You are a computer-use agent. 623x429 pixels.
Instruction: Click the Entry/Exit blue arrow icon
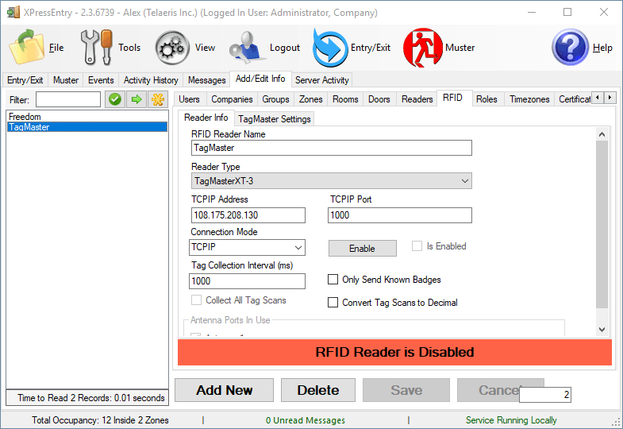[x=329, y=48]
